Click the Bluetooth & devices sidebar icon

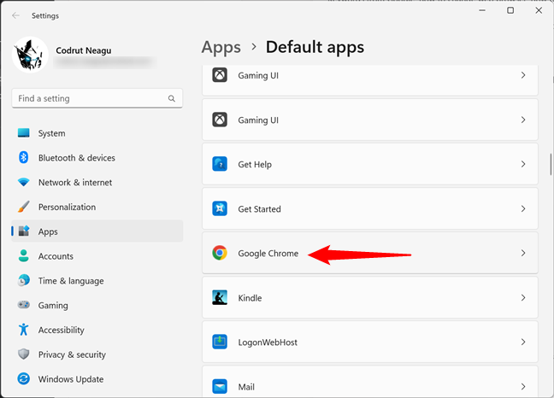(x=23, y=158)
